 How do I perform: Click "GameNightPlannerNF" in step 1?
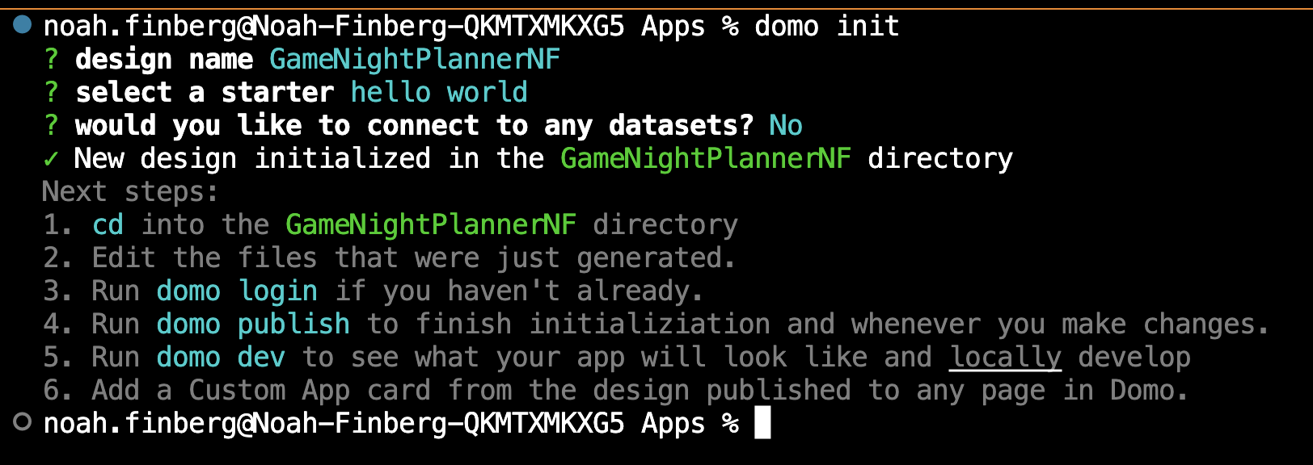click(x=431, y=224)
